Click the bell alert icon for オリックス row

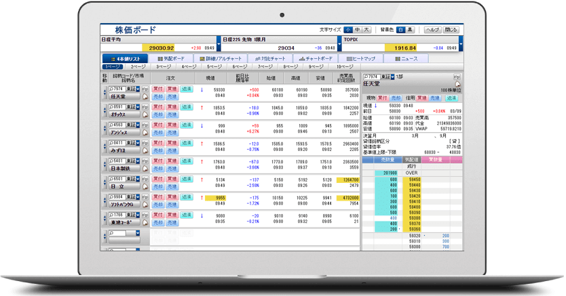(145, 114)
